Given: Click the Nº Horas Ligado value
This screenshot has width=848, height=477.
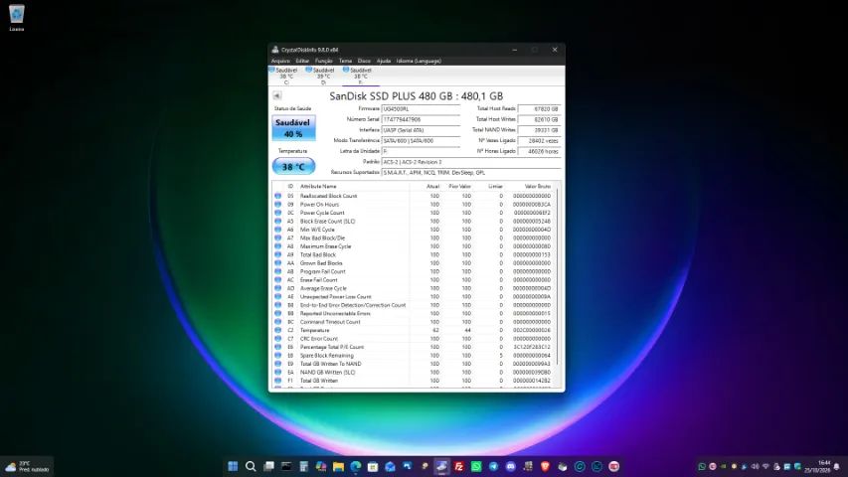Looking at the screenshot, I should [x=539, y=151].
